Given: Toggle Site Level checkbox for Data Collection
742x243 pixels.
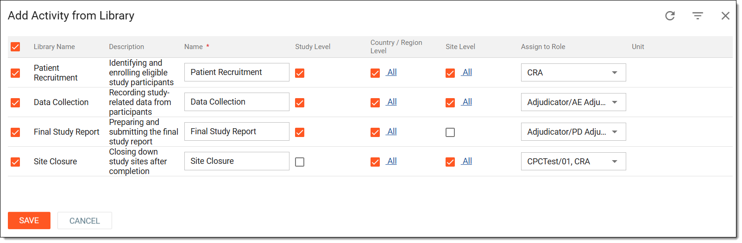Looking at the screenshot, I should click(x=450, y=103).
